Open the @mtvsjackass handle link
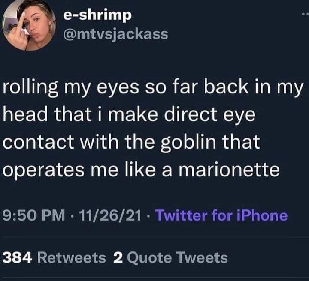The image size is (309, 281). tap(115, 33)
